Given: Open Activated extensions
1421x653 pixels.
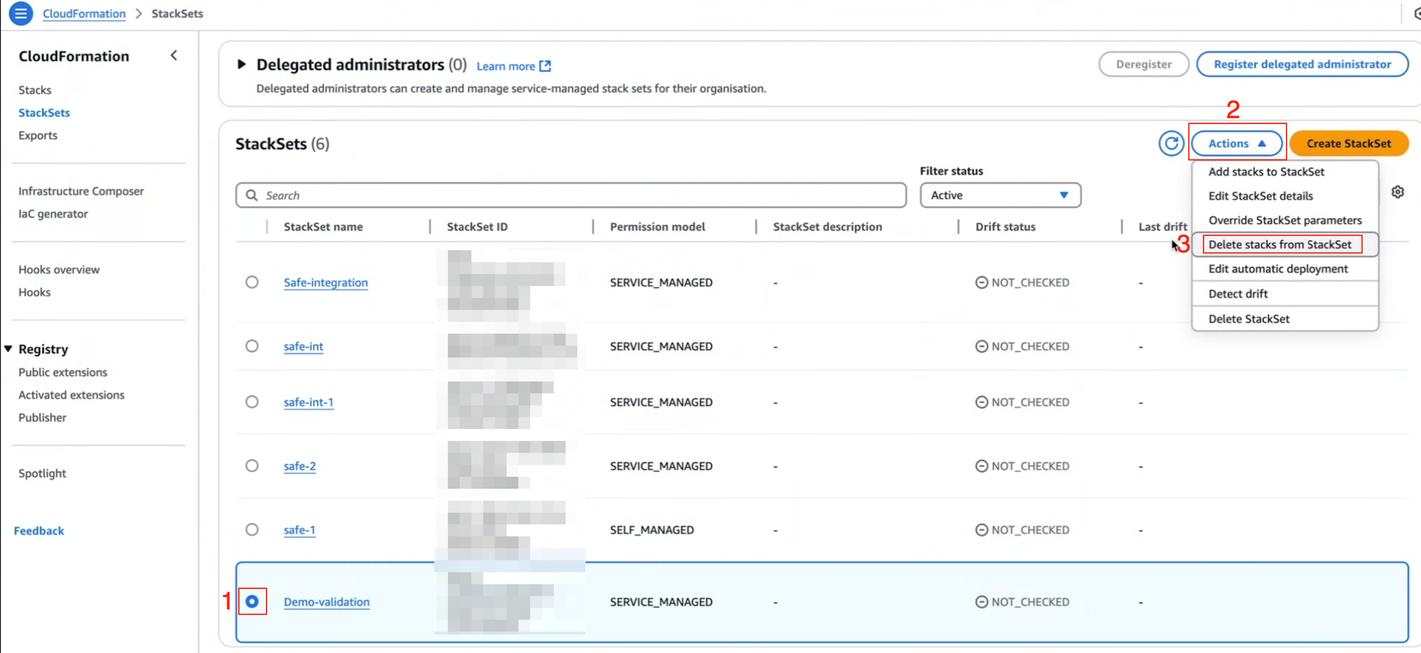Looking at the screenshot, I should point(71,395).
